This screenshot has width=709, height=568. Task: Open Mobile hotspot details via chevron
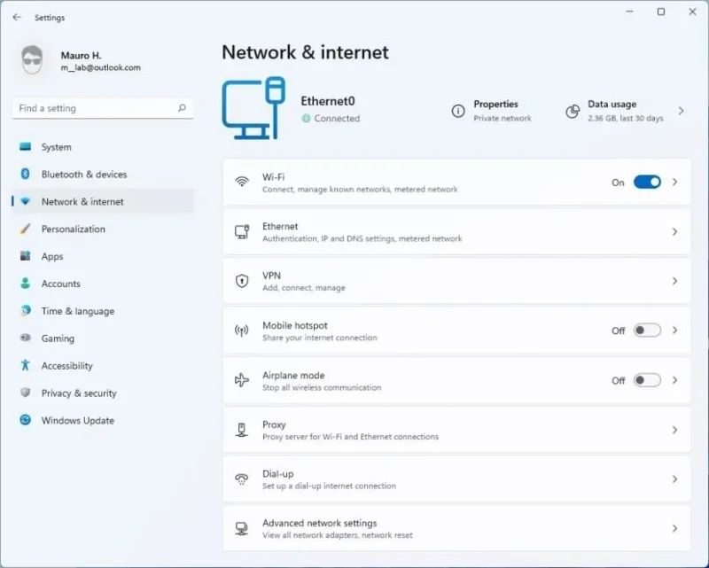point(674,331)
